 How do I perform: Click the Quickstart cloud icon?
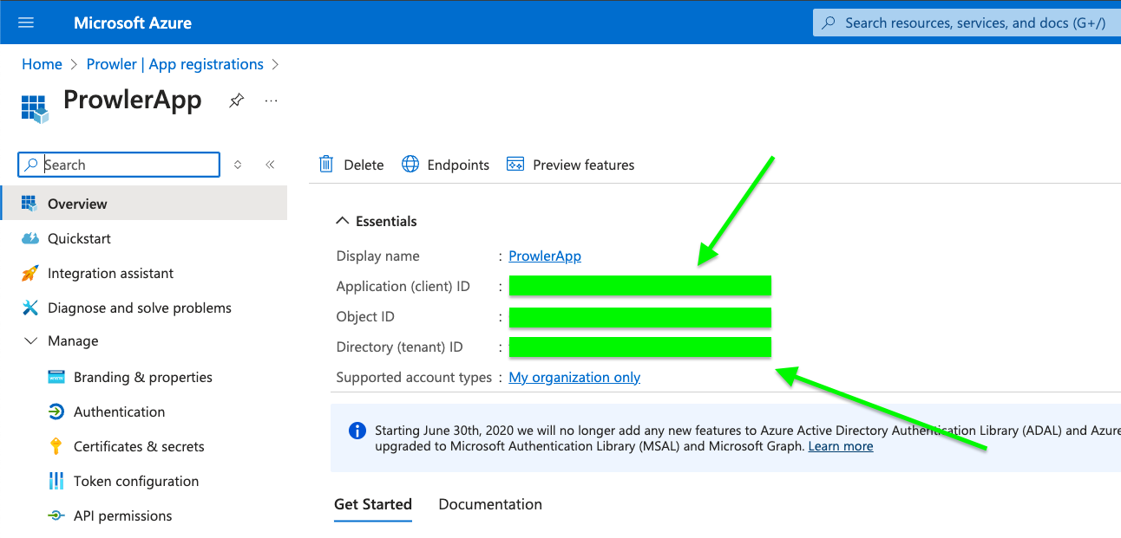click(x=30, y=238)
